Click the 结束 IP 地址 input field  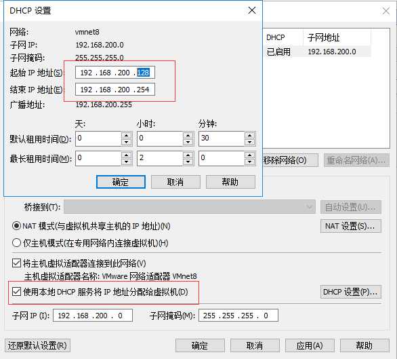(115, 90)
